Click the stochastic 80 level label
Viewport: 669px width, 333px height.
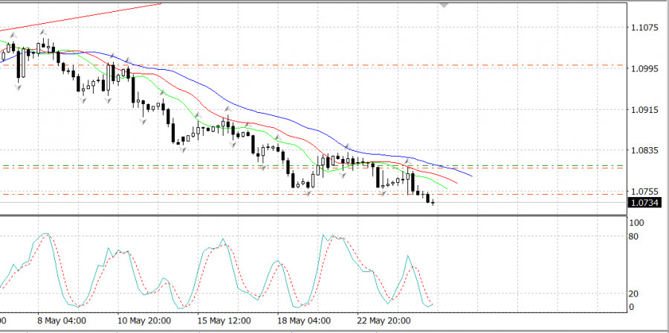tap(633, 237)
